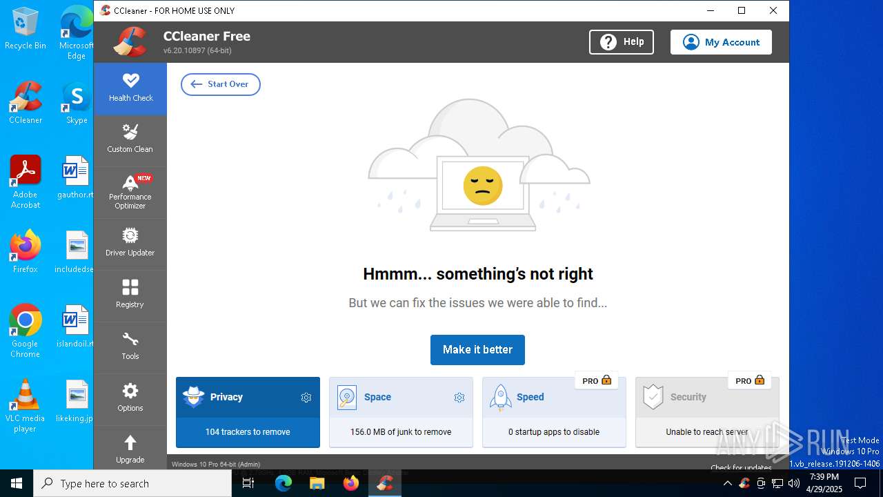Click the PRO lock badge on Speed
The width and height of the screenshot is (883, 497).
[x=597, y=380]
